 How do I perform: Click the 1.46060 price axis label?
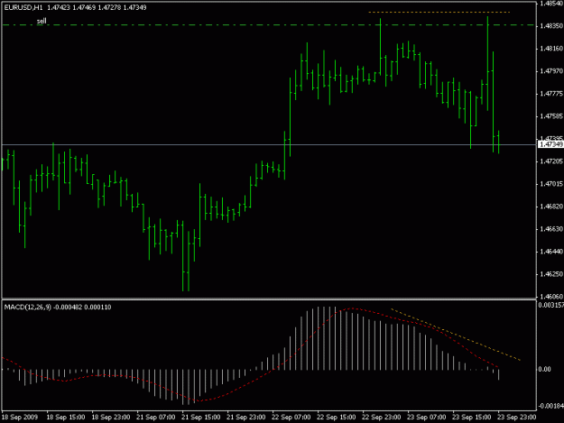pyautogui.click(x=550, y=297)
